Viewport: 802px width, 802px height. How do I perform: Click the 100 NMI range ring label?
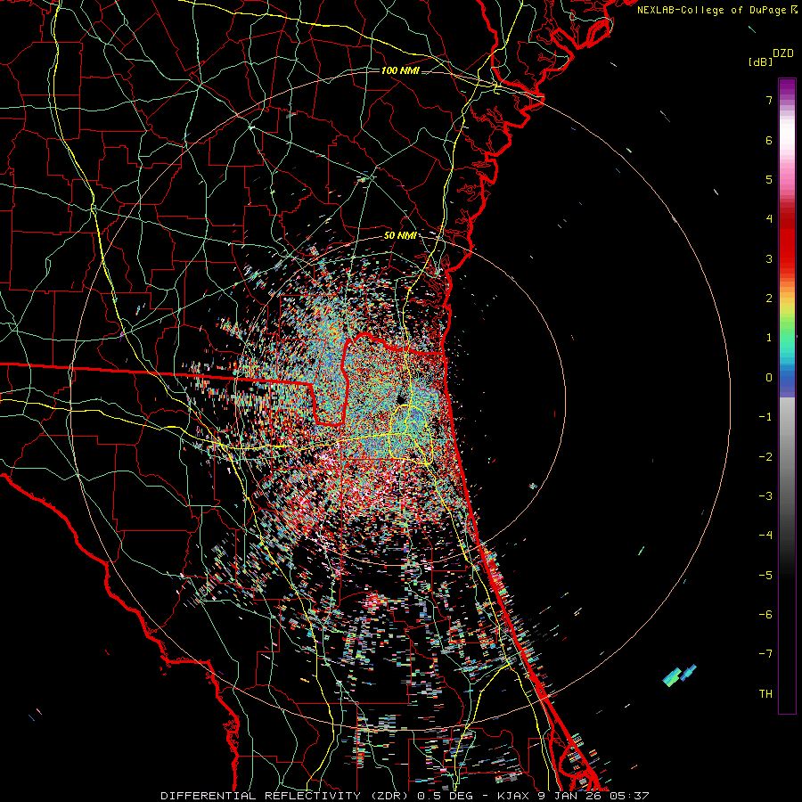tap(400, 70)
